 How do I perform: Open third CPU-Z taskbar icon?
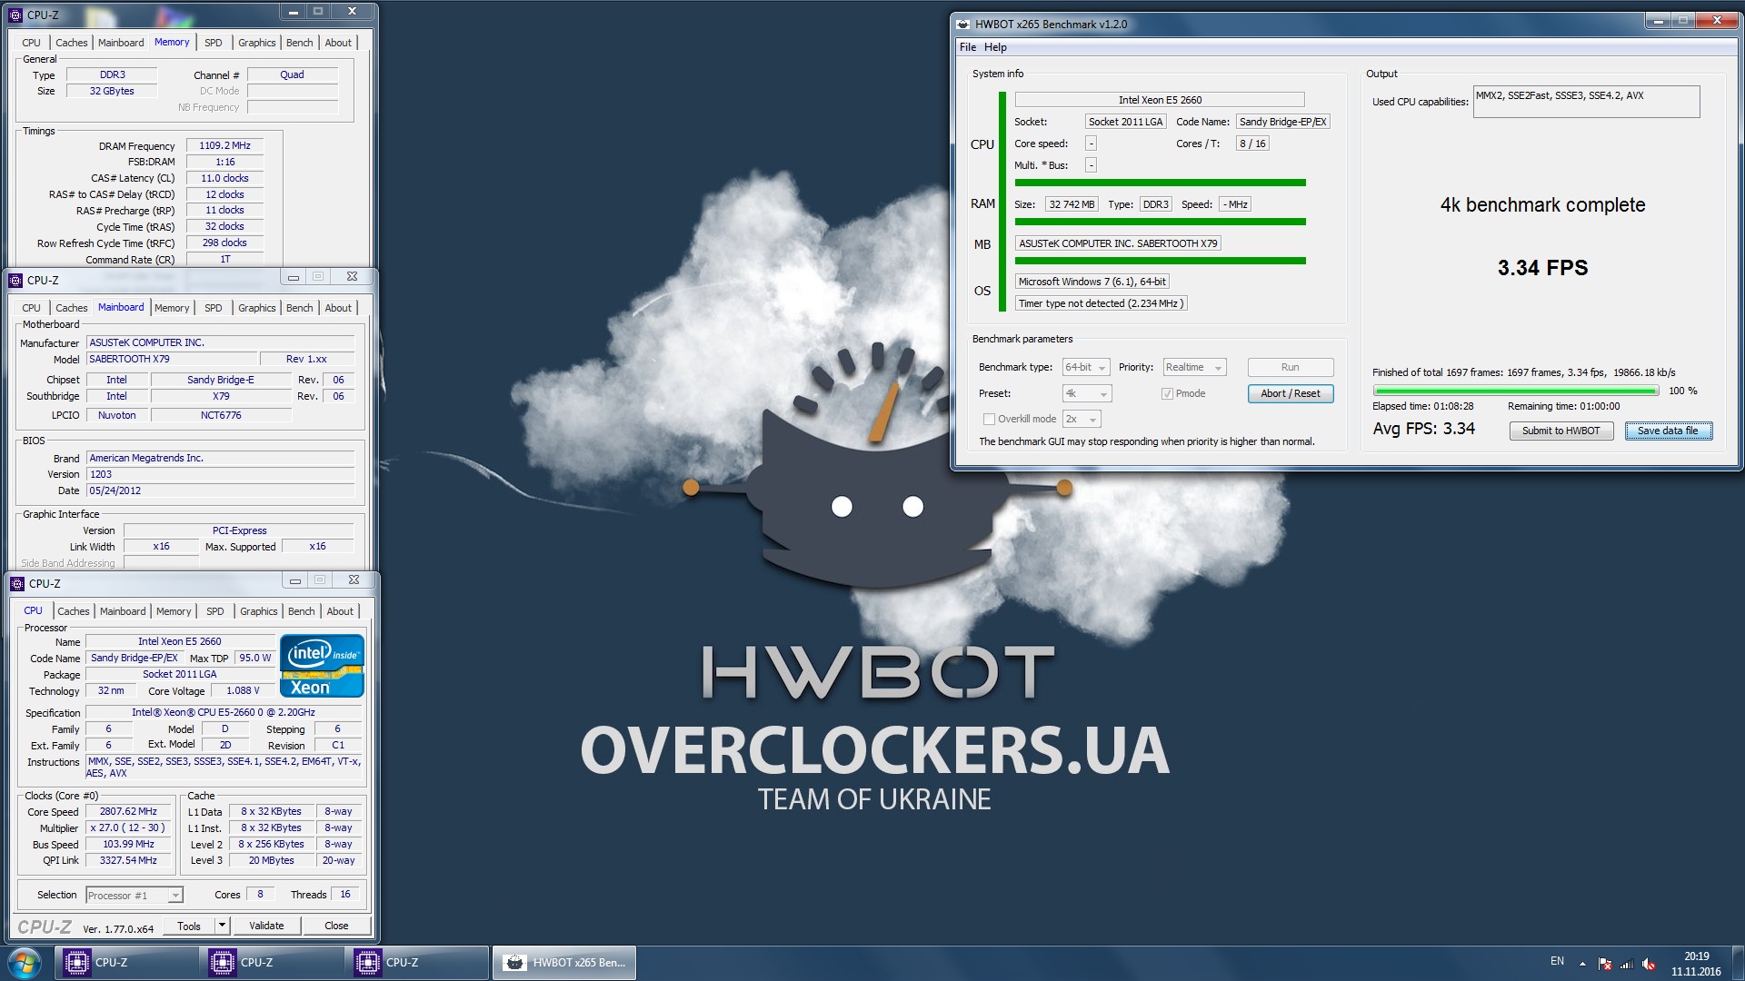point(418,963)
